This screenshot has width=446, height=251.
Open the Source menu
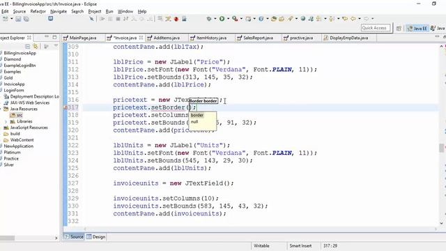(20, 11)
